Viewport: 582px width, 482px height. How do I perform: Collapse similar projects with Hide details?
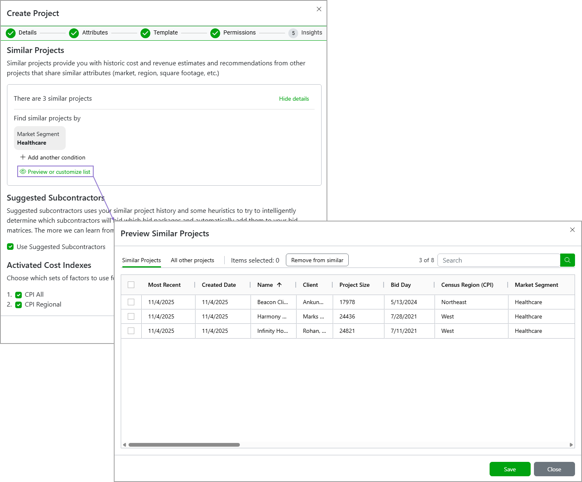tap(294, 99)
